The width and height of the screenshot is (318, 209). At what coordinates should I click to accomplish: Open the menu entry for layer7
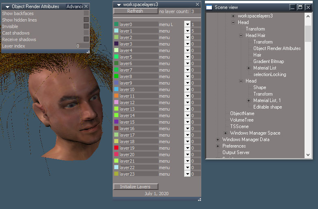click(x=164, y=70)
